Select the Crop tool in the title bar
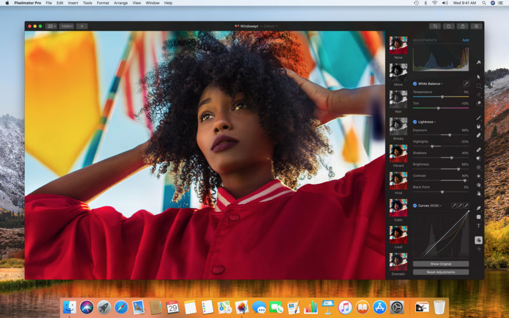 pos(435,26)
